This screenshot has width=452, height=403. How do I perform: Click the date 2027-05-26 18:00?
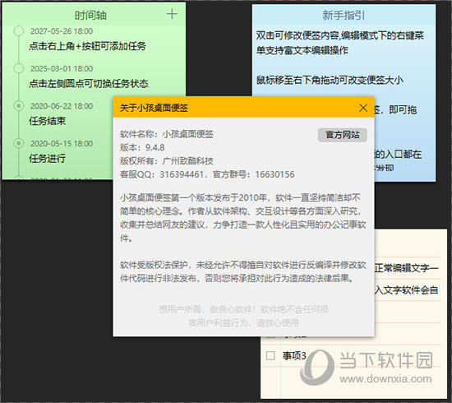[62, 31]
